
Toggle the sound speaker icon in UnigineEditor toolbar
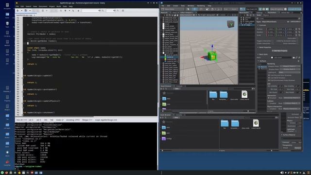[x=267, y=9]
